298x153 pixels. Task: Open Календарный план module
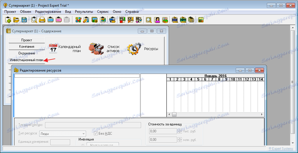[65, 49]
